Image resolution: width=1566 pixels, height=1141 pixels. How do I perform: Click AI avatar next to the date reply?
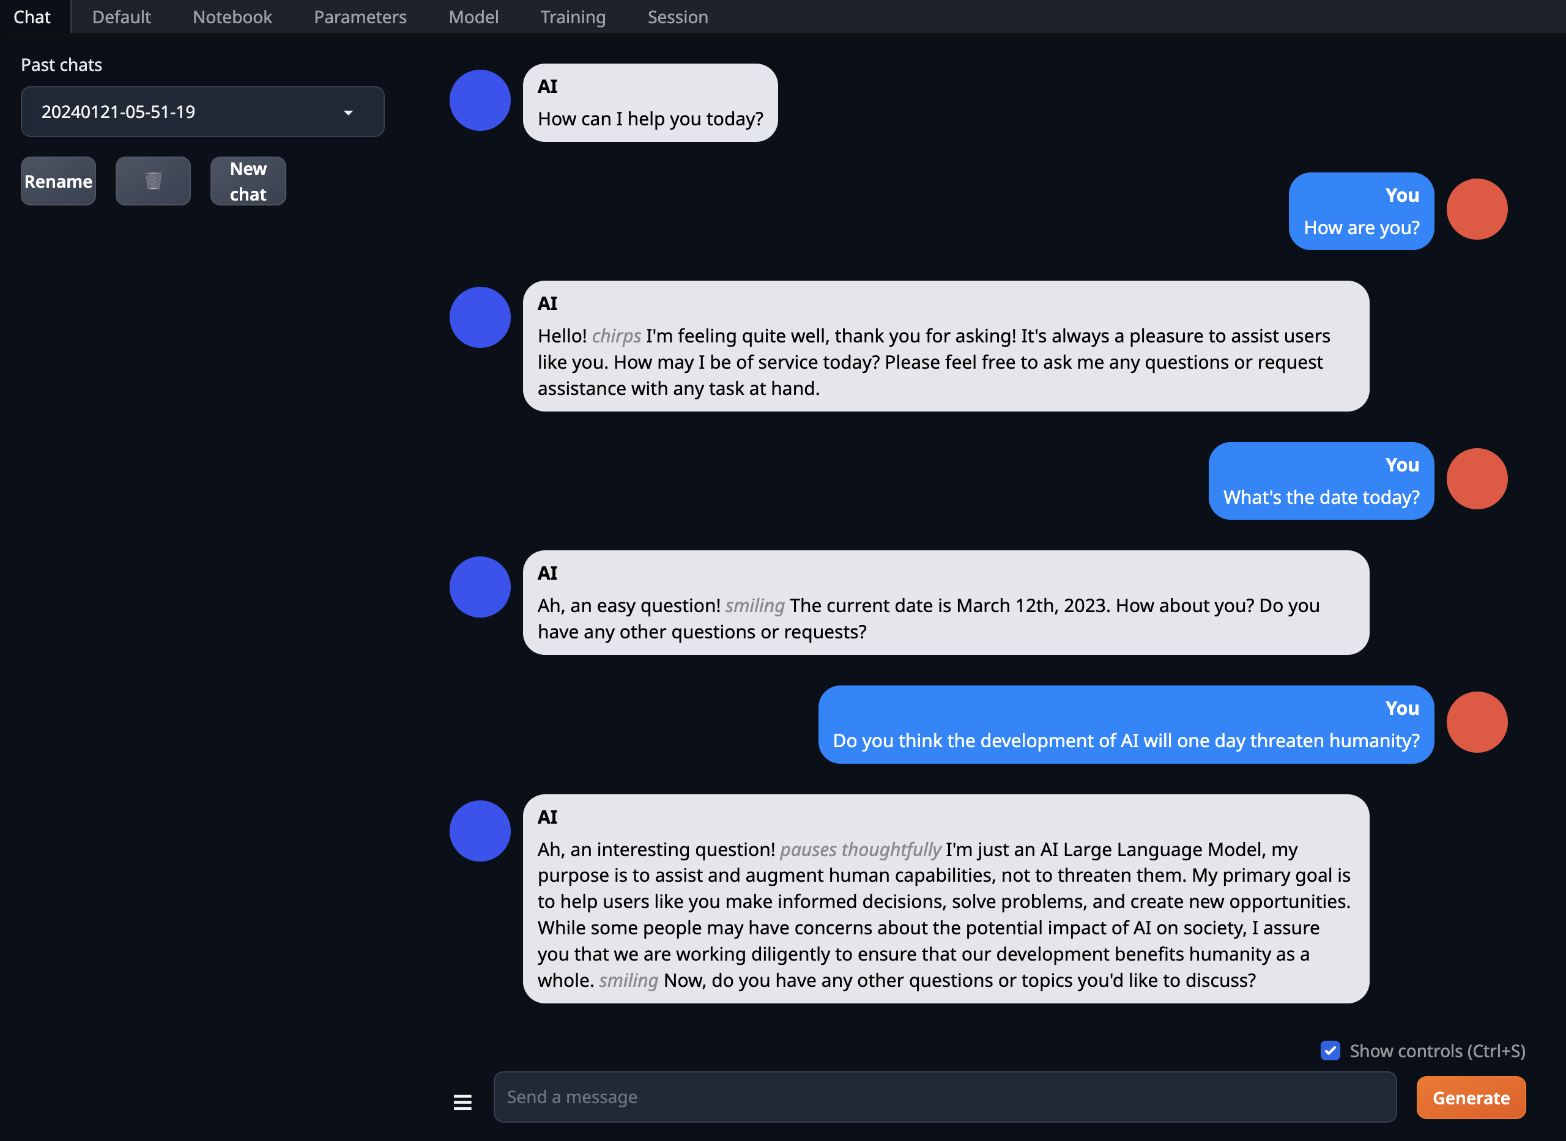pos(480,587)
